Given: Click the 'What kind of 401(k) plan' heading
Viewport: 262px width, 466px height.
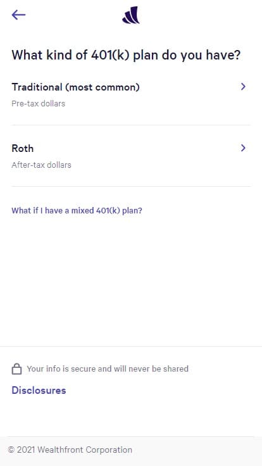Looking at the screenshot, I should (126, 56).
